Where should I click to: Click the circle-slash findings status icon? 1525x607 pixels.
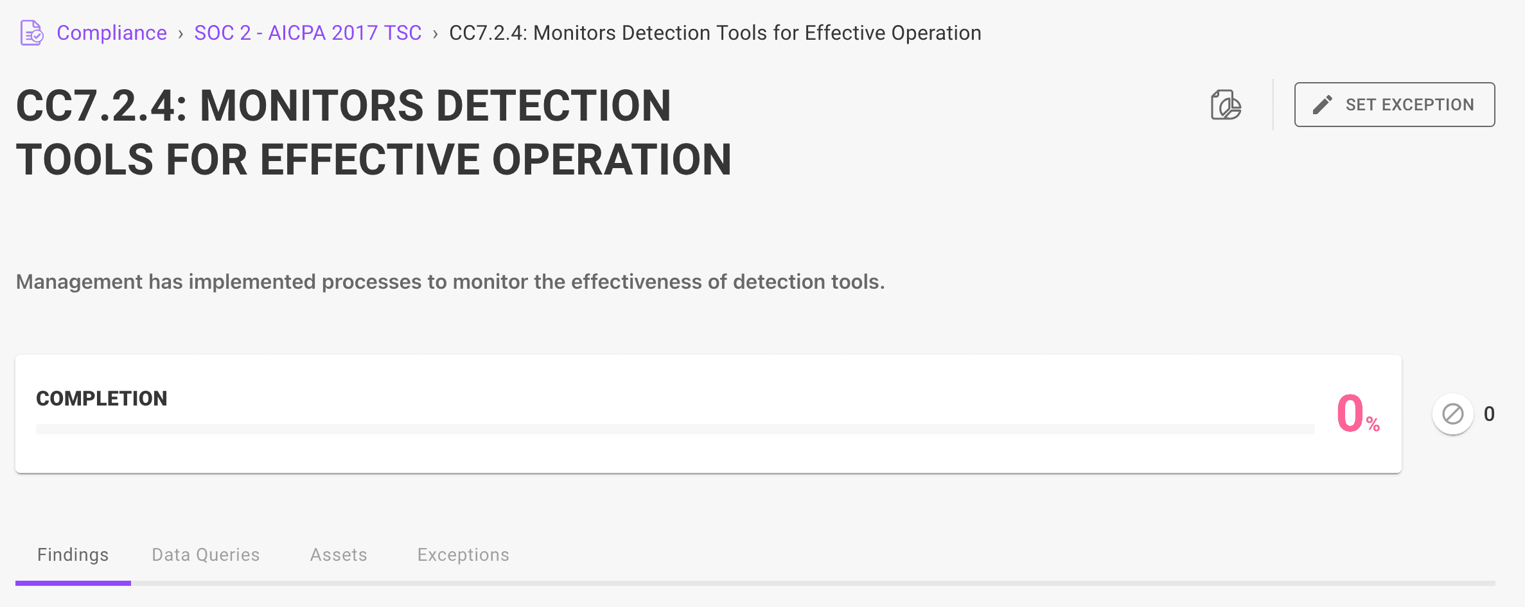[x=1454, y=414]
